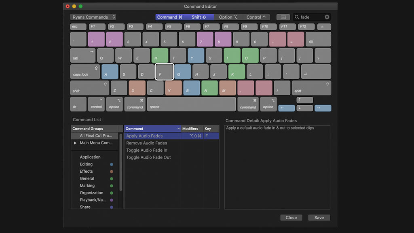This screenshot has width=414, height=233.
Task: Sort by the Command column header
Action: [152, 129]
